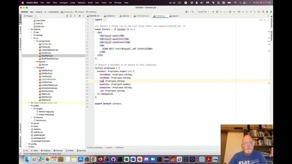The image size is (292, 164).
Task: Open Search Everywhere magnifier icon
Action: pos(263,12)
